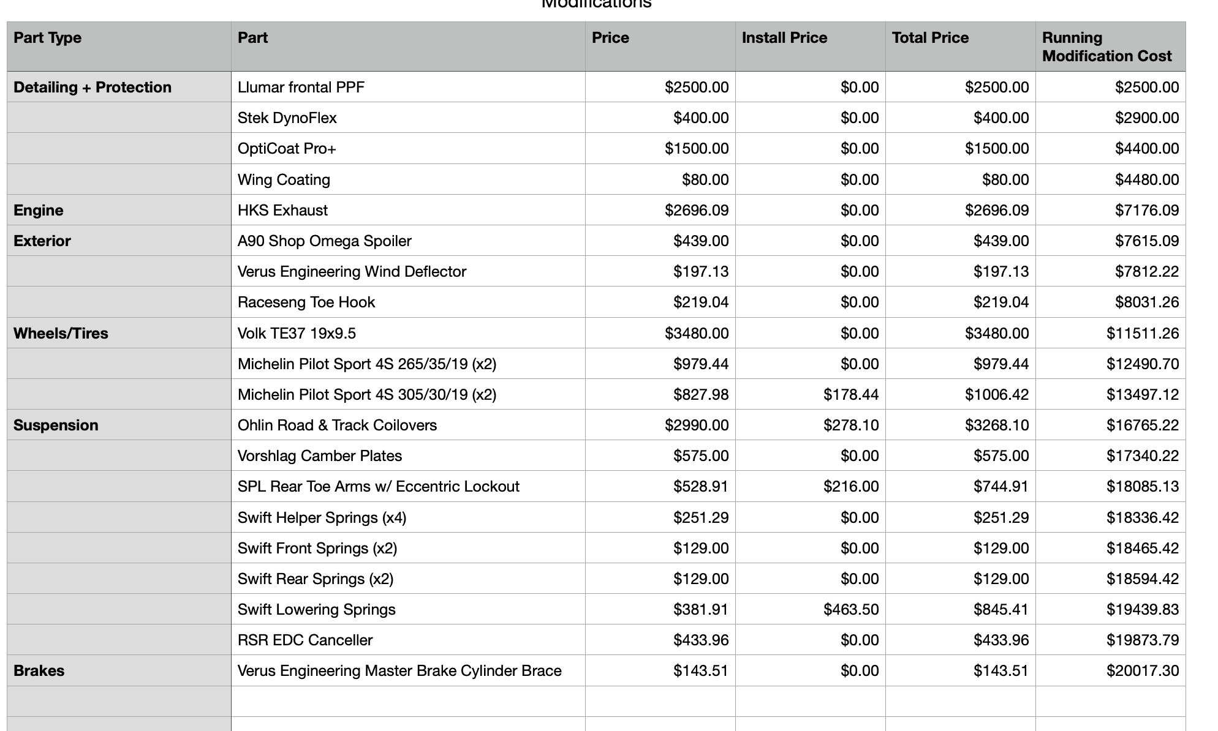The image size is (1218, 731).
Task: Click Swift Helper Springs (x4) cell
Action: pos(408,517)
